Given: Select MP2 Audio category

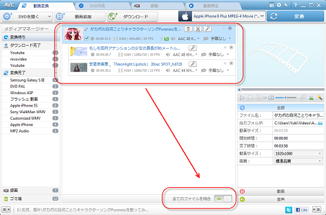Looking at the screenshot, I should pyautogui.click(x=31, y=131).
